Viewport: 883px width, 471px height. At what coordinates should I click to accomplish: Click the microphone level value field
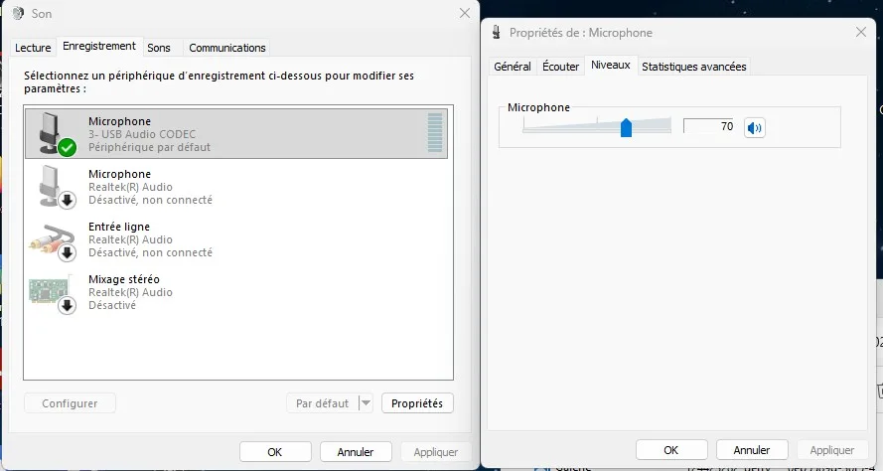point(711,126)
